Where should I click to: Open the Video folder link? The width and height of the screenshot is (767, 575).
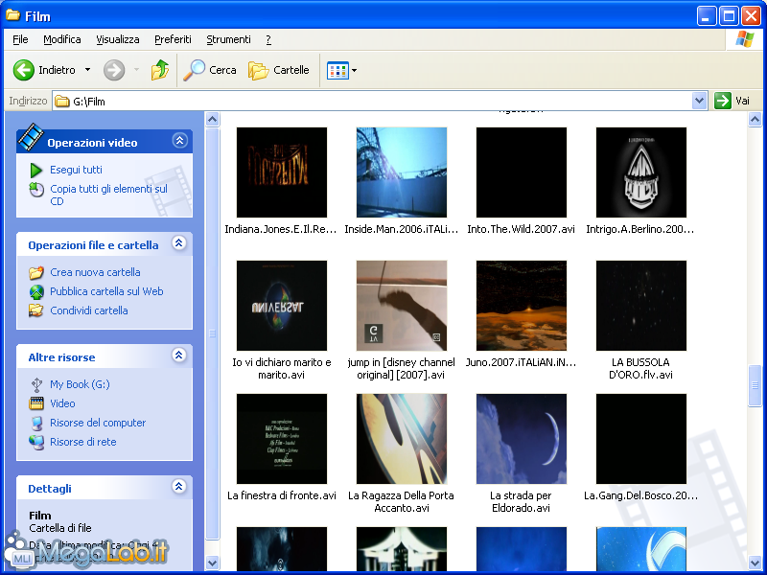tap(62, 403)
